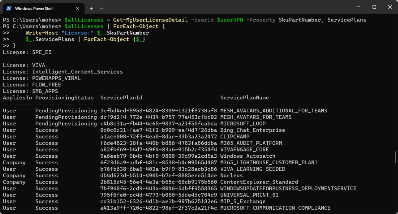Screen dimensions: 398x214
Task: Click the License: VIVA line
Action: click(x=24, y=65)
